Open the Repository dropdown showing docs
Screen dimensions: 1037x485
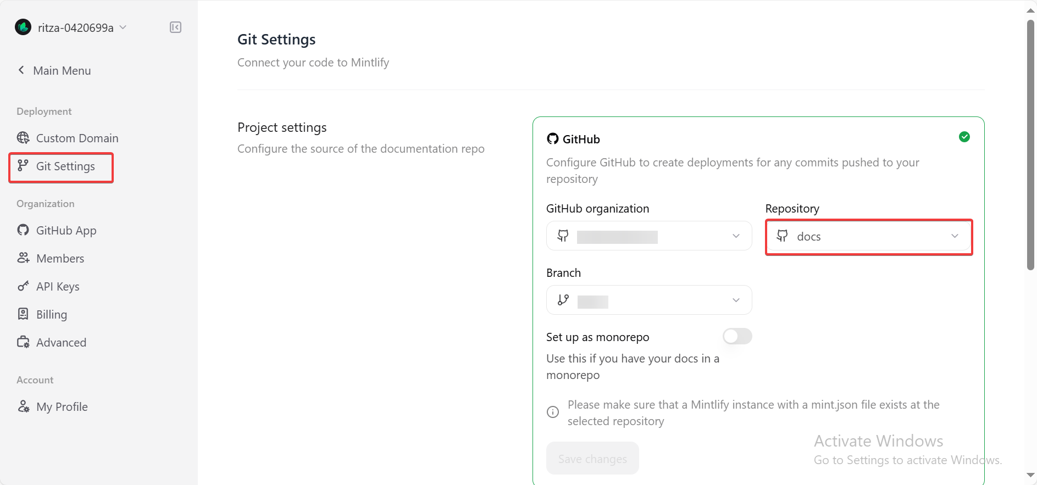pyautogui.click(x=869, y=236)
